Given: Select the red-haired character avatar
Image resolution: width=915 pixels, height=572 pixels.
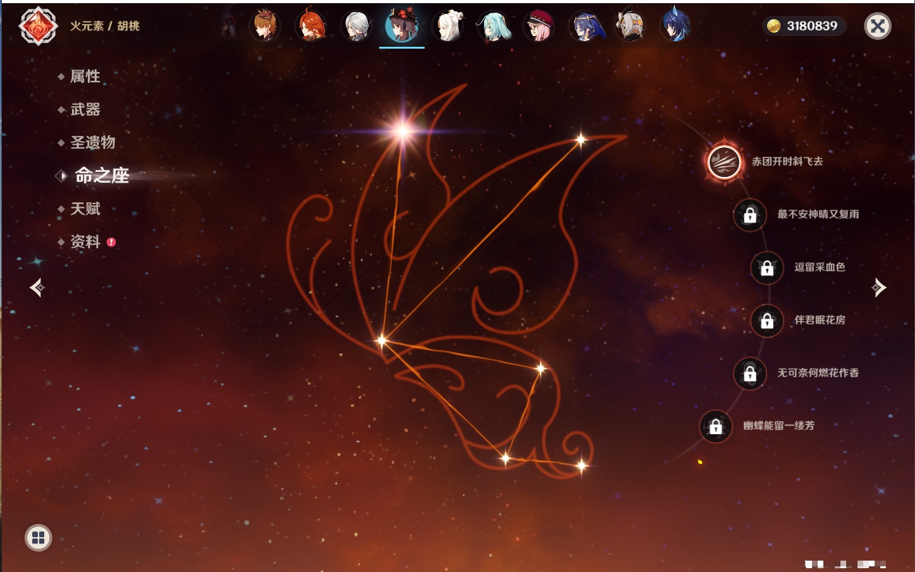Looking at the screenshot, I should pos(312,27).
